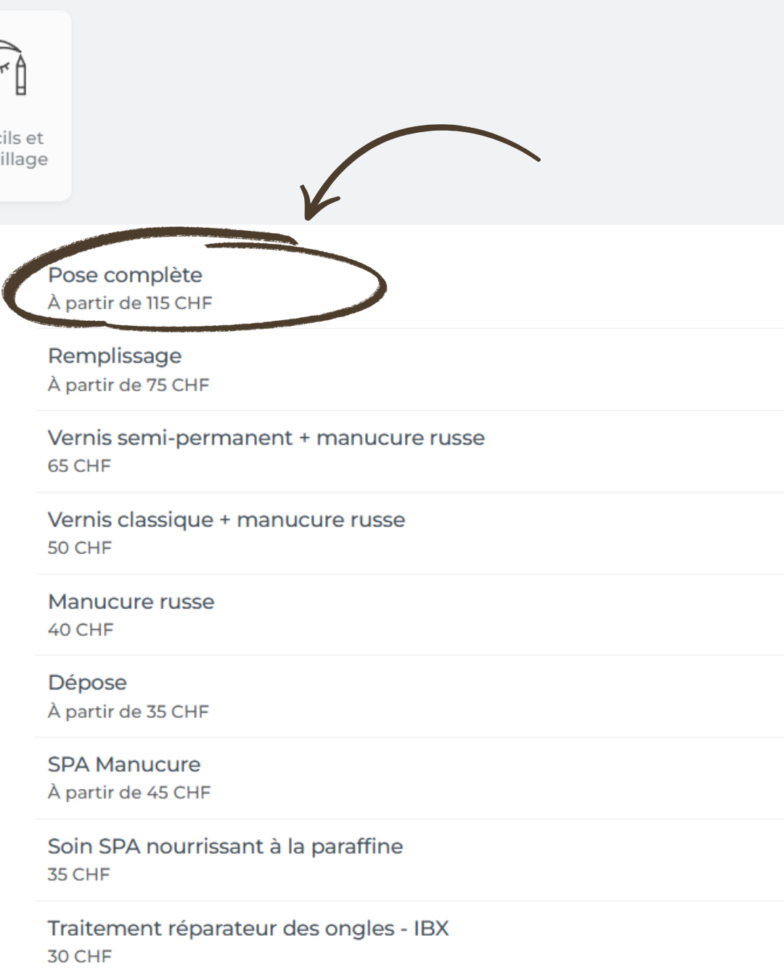Open the 'Remplissage' service entry
This screenshot has height=980, width=784.
(x=114, y=356)
